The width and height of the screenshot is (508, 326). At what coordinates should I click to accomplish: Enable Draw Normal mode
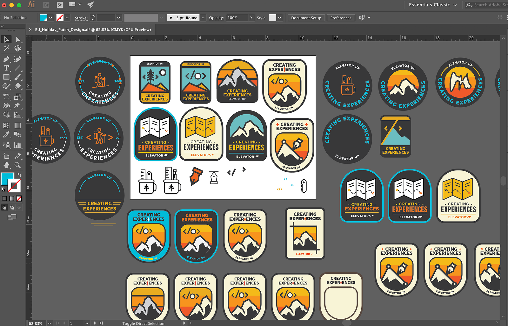pos(4,208)
